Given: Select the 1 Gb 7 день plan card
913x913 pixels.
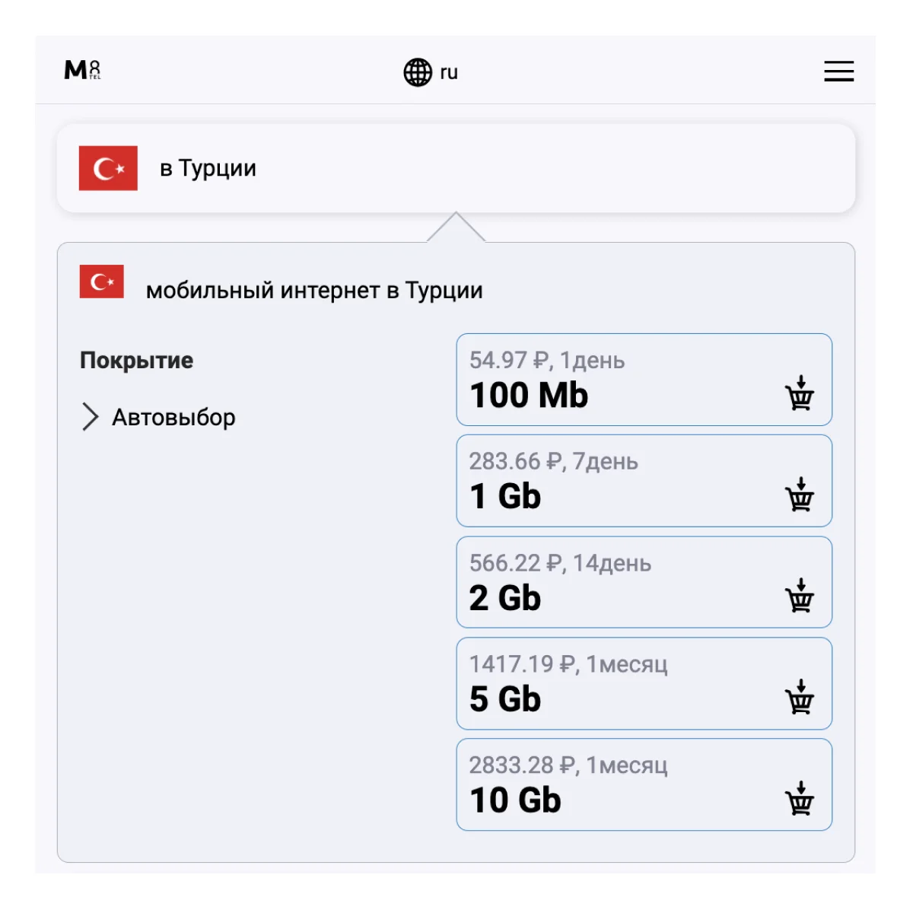Looking at the screenshot, I should [609, 481].
